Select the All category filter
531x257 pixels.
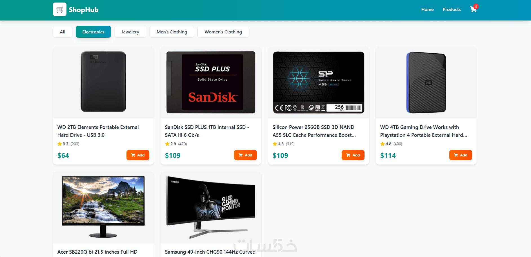click(63, 32)
